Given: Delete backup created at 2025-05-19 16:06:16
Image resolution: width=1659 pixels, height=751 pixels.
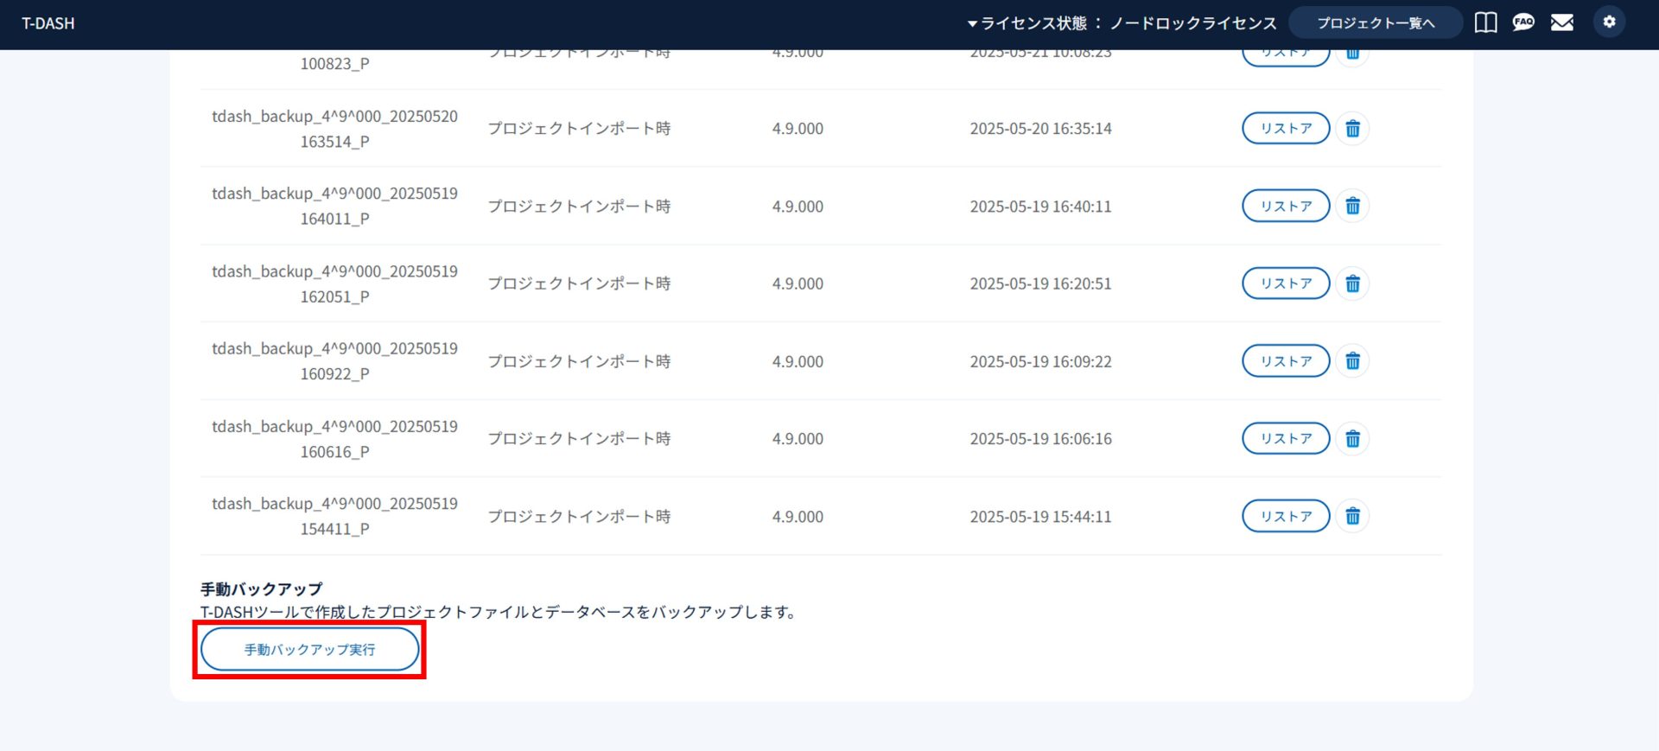Looking at the screenshot, I should [1352, 439].
